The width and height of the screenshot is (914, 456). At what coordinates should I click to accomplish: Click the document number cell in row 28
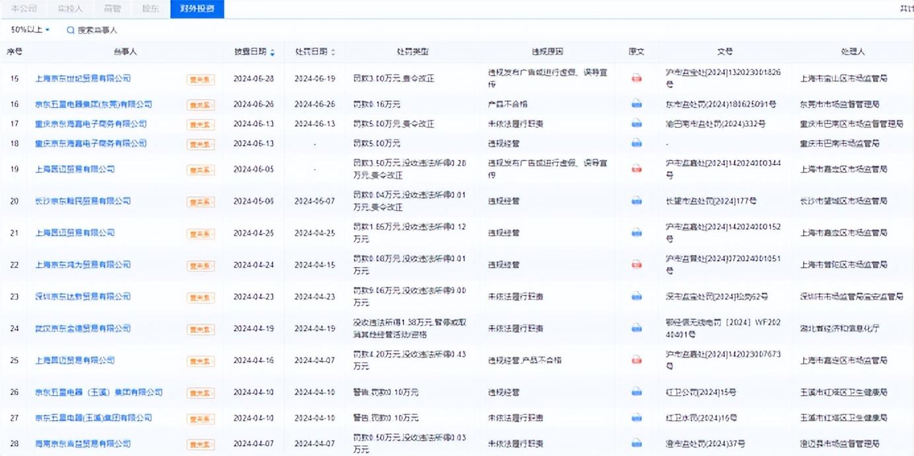pyautogui.click(x=705, y=443)
